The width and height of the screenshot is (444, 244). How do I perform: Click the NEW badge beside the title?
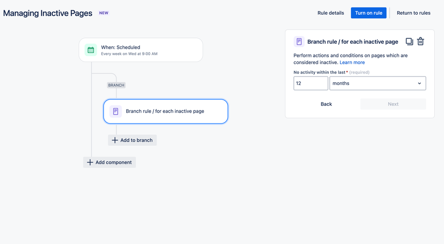[x=104, y=13]
